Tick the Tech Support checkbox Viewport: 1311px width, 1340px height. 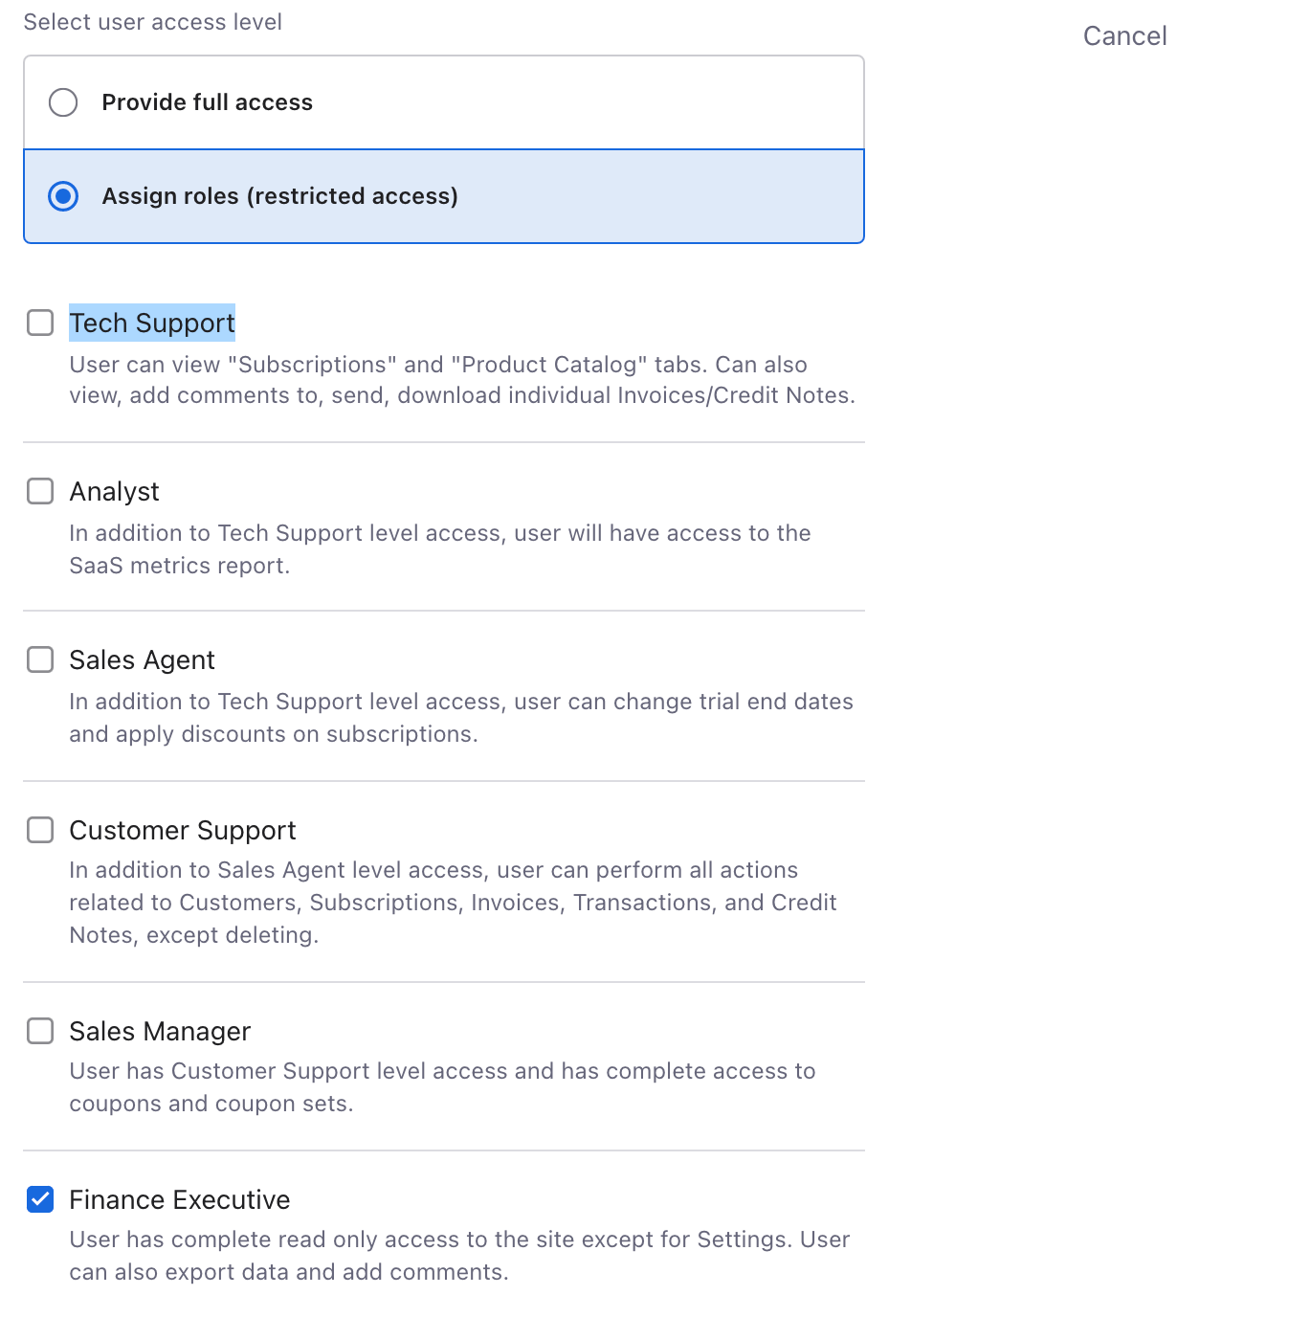40,324
